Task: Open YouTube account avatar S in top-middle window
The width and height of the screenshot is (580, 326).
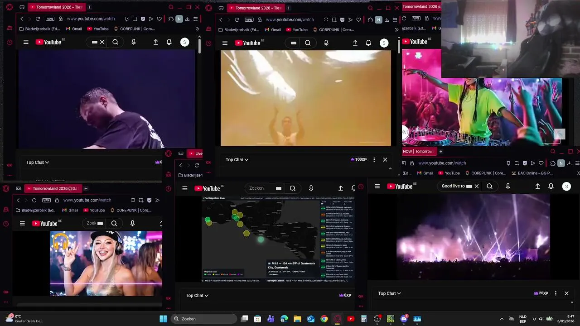Action: (x=384, y=43)
